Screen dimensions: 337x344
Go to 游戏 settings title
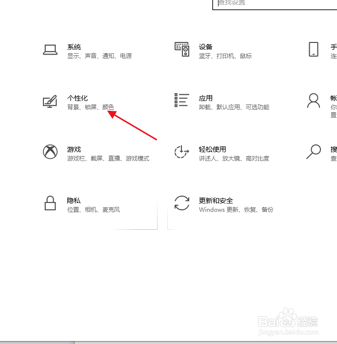[x=74, y=149]
